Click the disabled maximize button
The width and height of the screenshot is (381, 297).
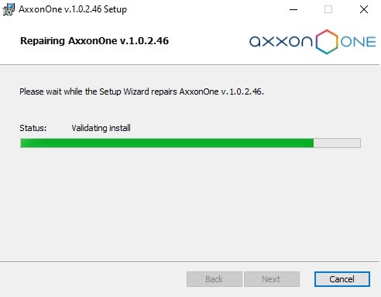[x=328, y=9]
